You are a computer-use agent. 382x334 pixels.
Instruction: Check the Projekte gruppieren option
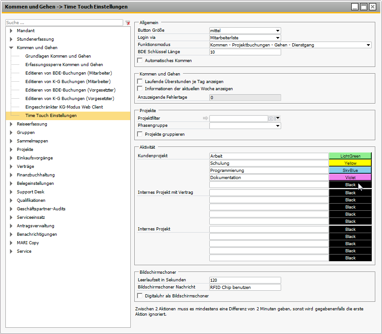140,134
